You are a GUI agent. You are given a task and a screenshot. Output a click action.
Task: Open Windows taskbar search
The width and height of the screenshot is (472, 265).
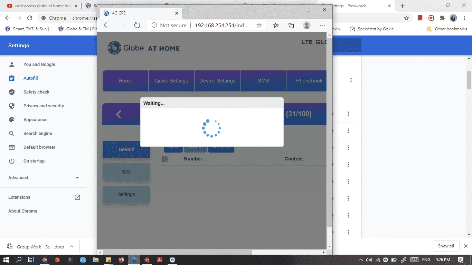pos(19,260)
